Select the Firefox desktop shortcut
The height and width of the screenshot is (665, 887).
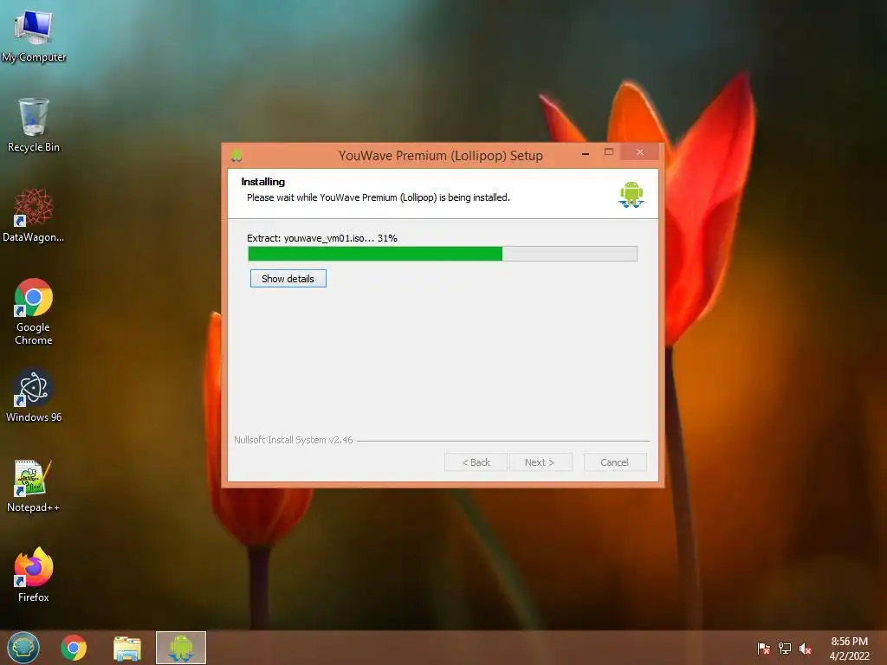(x=34, y=575)
